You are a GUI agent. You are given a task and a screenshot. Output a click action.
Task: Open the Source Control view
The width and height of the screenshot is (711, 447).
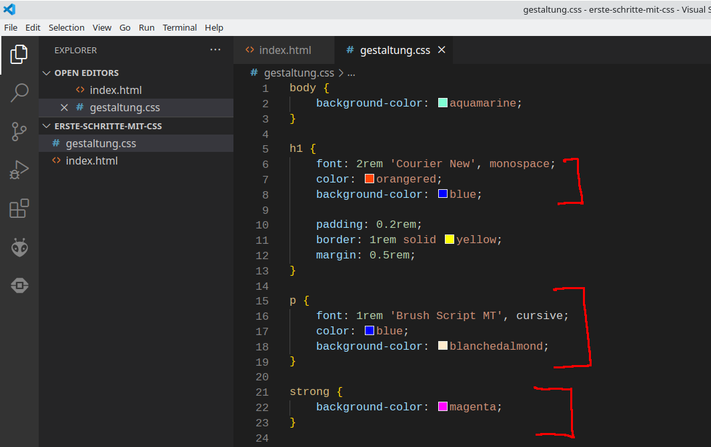(x=19, y=131)
